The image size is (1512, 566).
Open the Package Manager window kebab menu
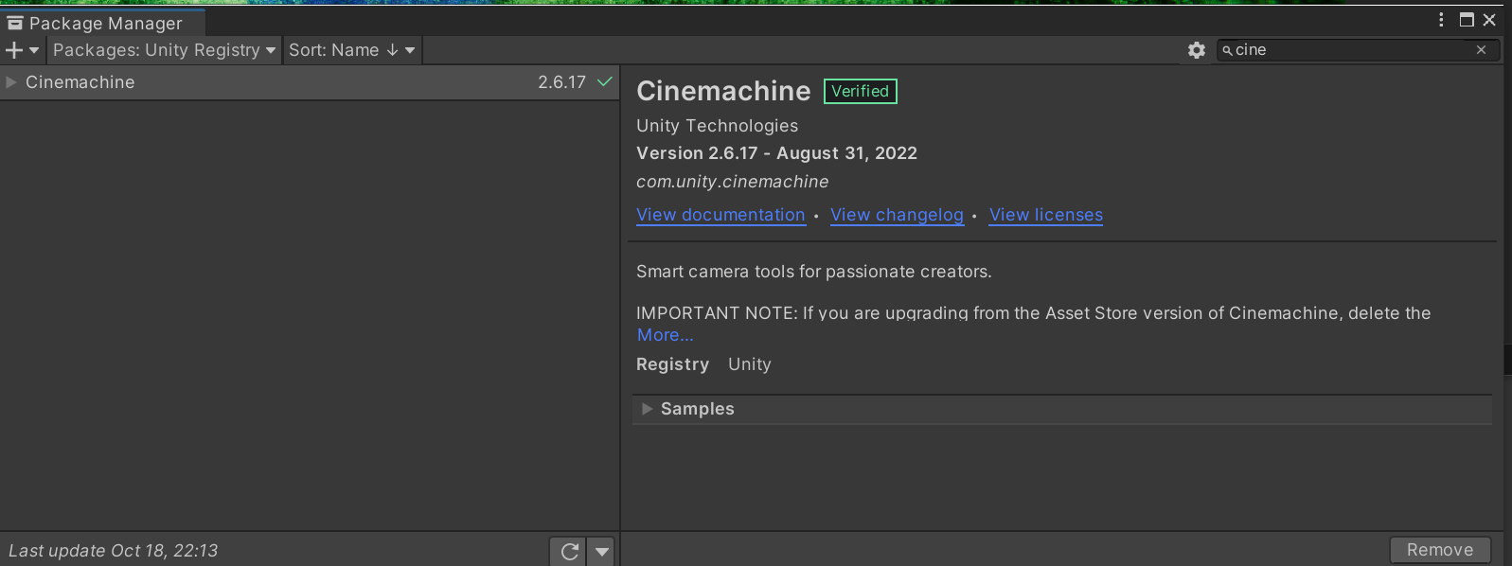[1441, 20]
